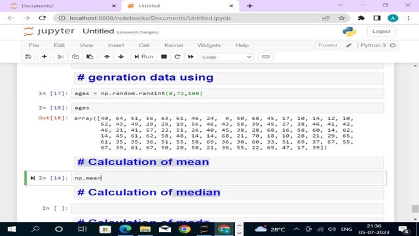Screen dimensions: 419x236
Task: Open the View menu
Action: pyautogui.click(x=86, y=45)
